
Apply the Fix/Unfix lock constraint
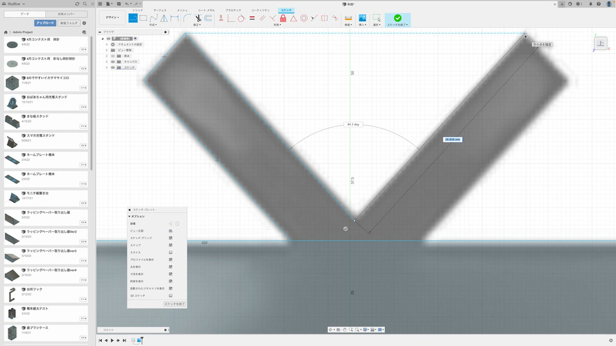pos(283,18)
